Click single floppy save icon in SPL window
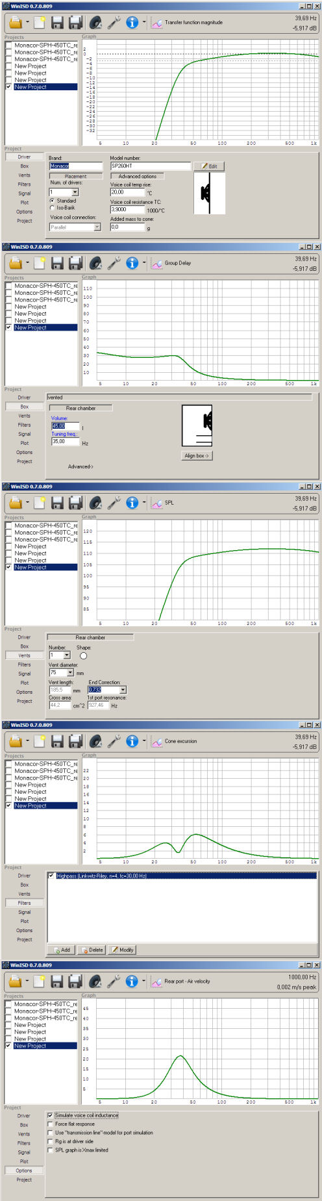Image resolution: width=322 pixels, height=1201 pixels. click(57, 503)
